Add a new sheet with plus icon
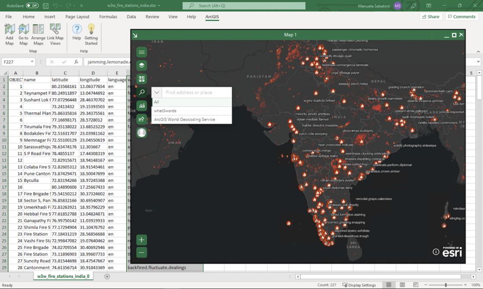 pyautogui.click(x=107, y=276)
